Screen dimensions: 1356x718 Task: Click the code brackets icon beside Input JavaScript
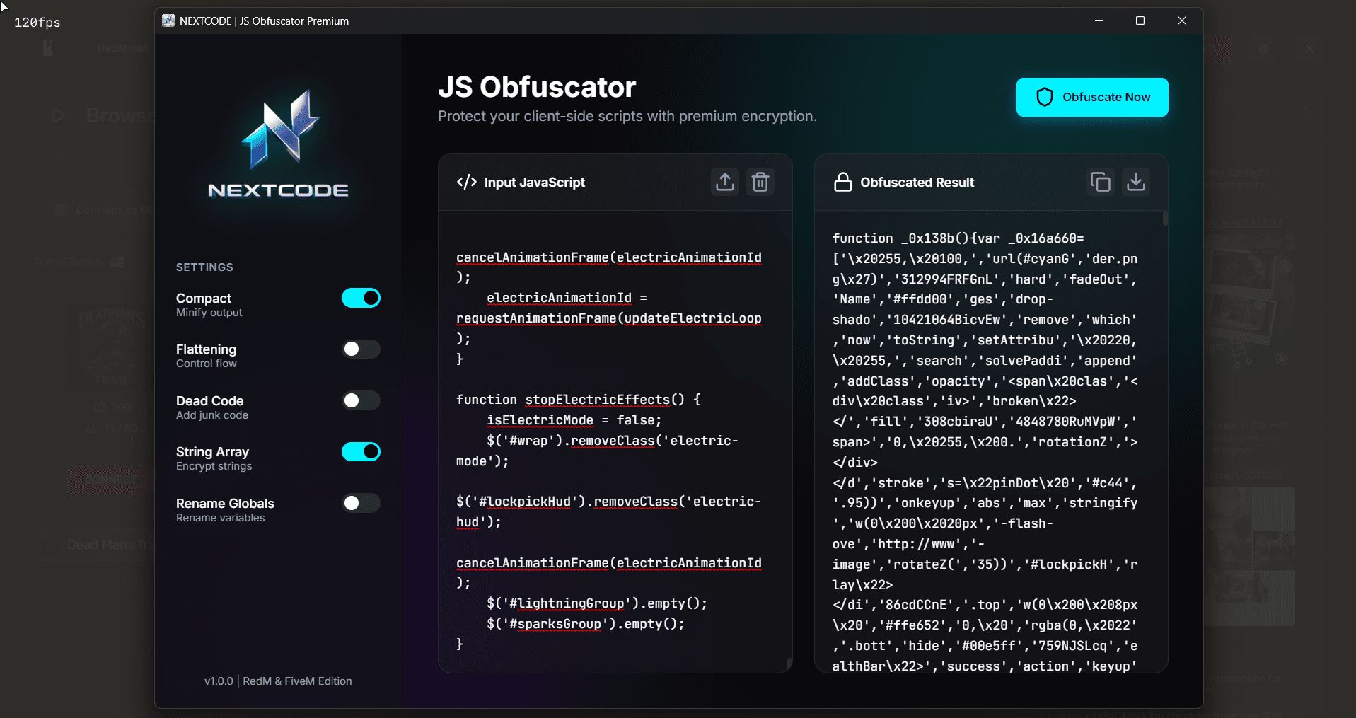[466, 183]
